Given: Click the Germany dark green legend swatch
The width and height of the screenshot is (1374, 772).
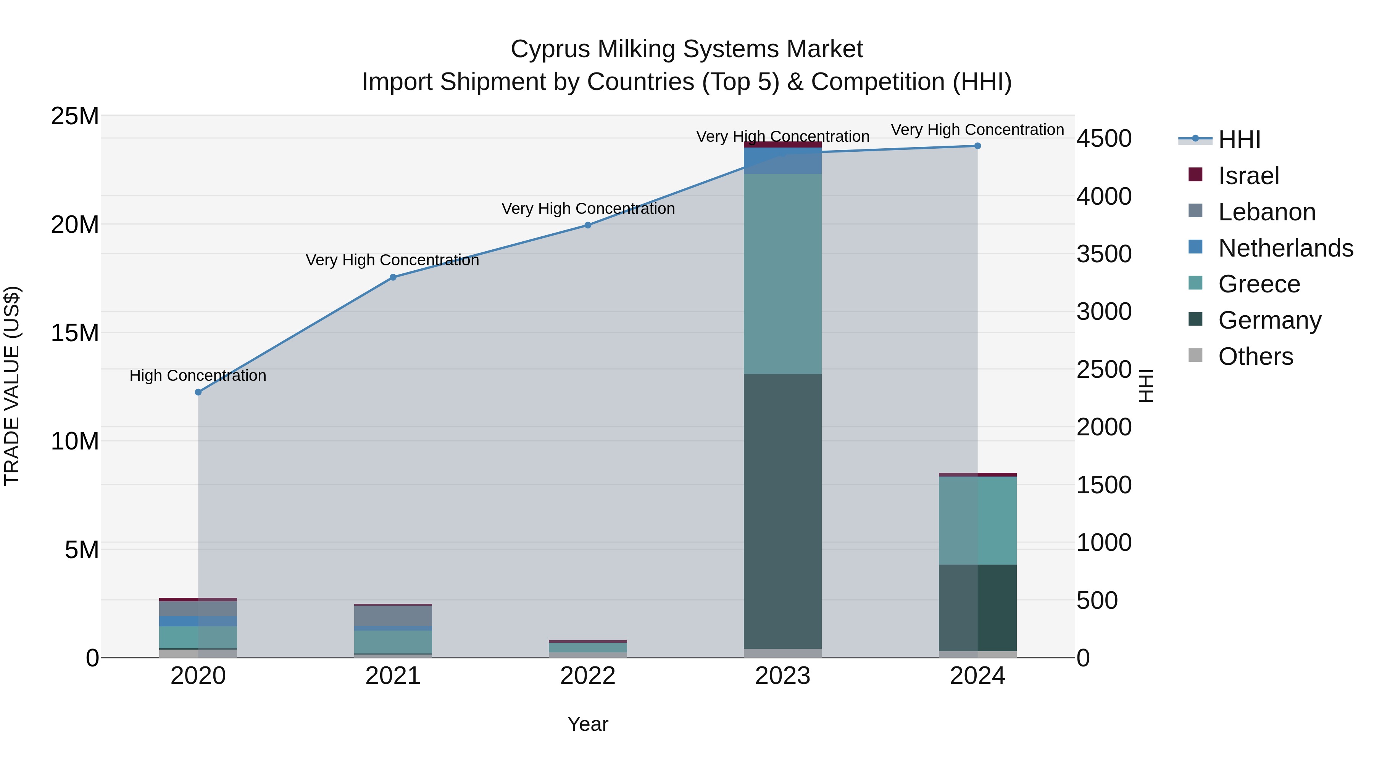Looking at the screenshot, I should coord(1195,319).
